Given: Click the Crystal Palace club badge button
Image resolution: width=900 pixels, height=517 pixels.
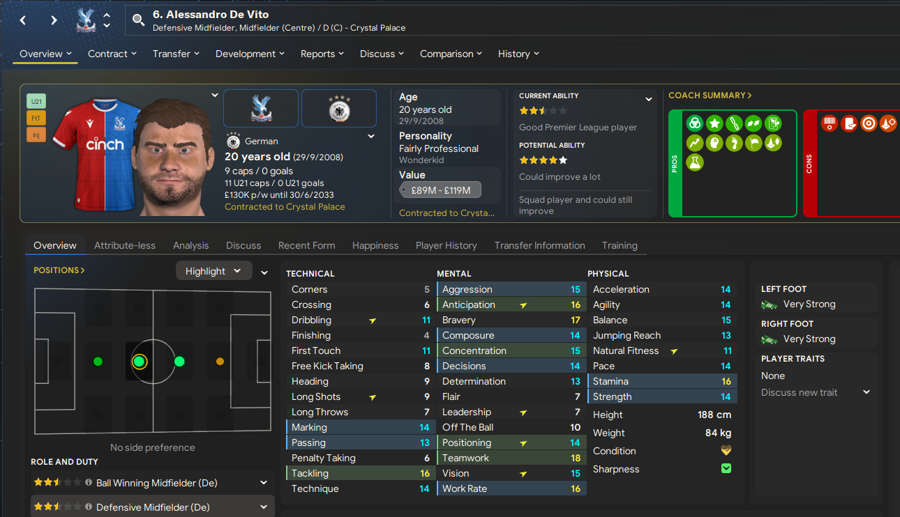Looking at the screenshot, I should (261, 108).
